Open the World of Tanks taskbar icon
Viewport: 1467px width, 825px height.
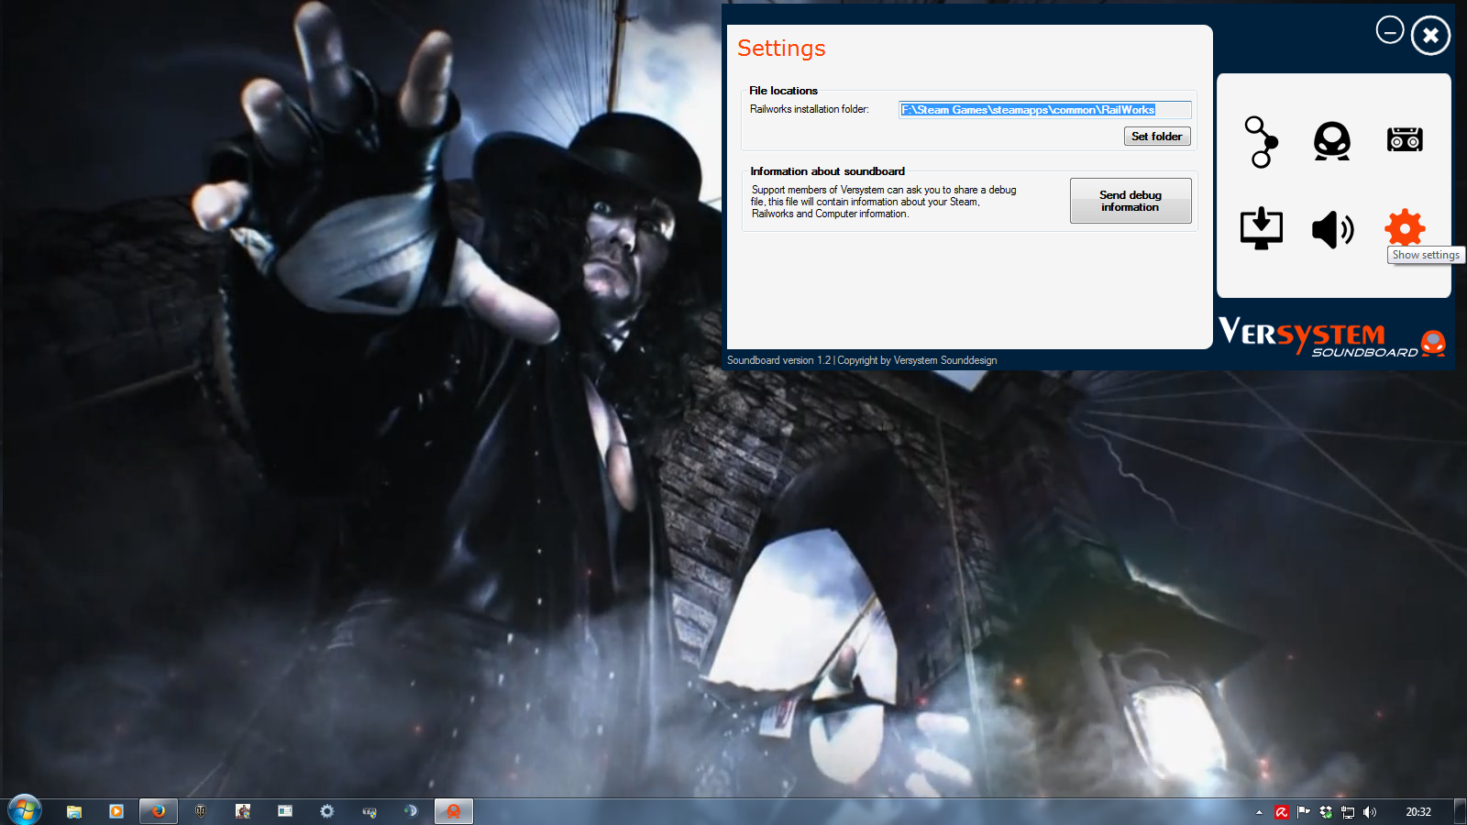coord(201,811)
